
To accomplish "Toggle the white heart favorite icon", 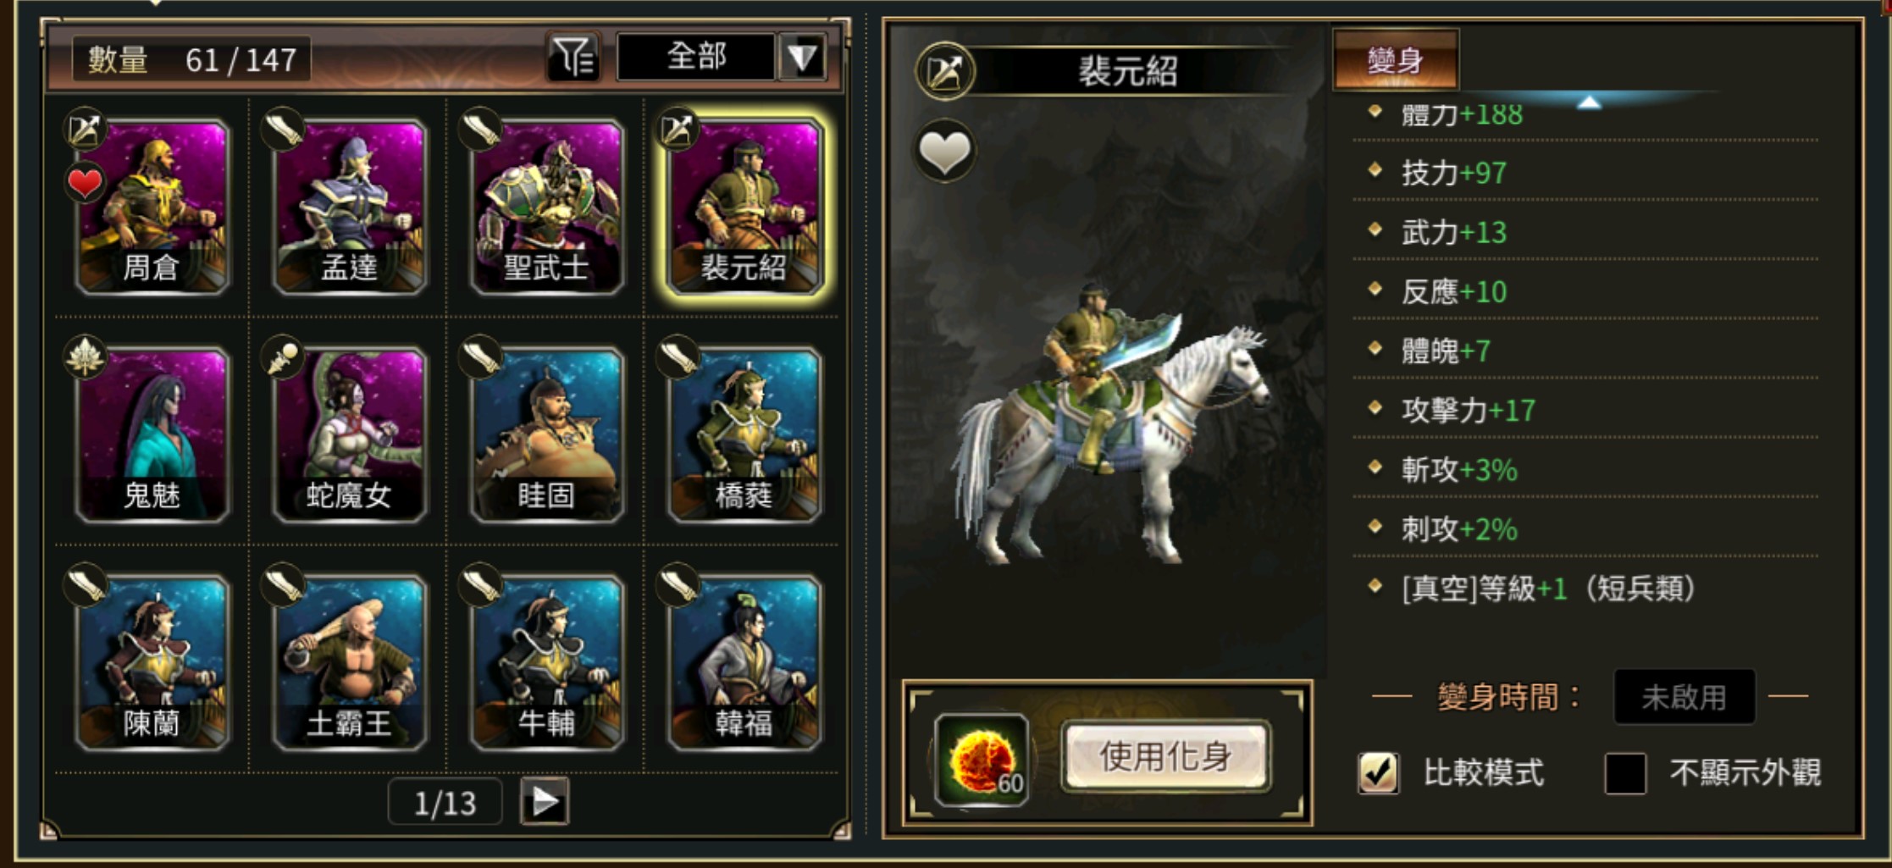I will [944, 152].
